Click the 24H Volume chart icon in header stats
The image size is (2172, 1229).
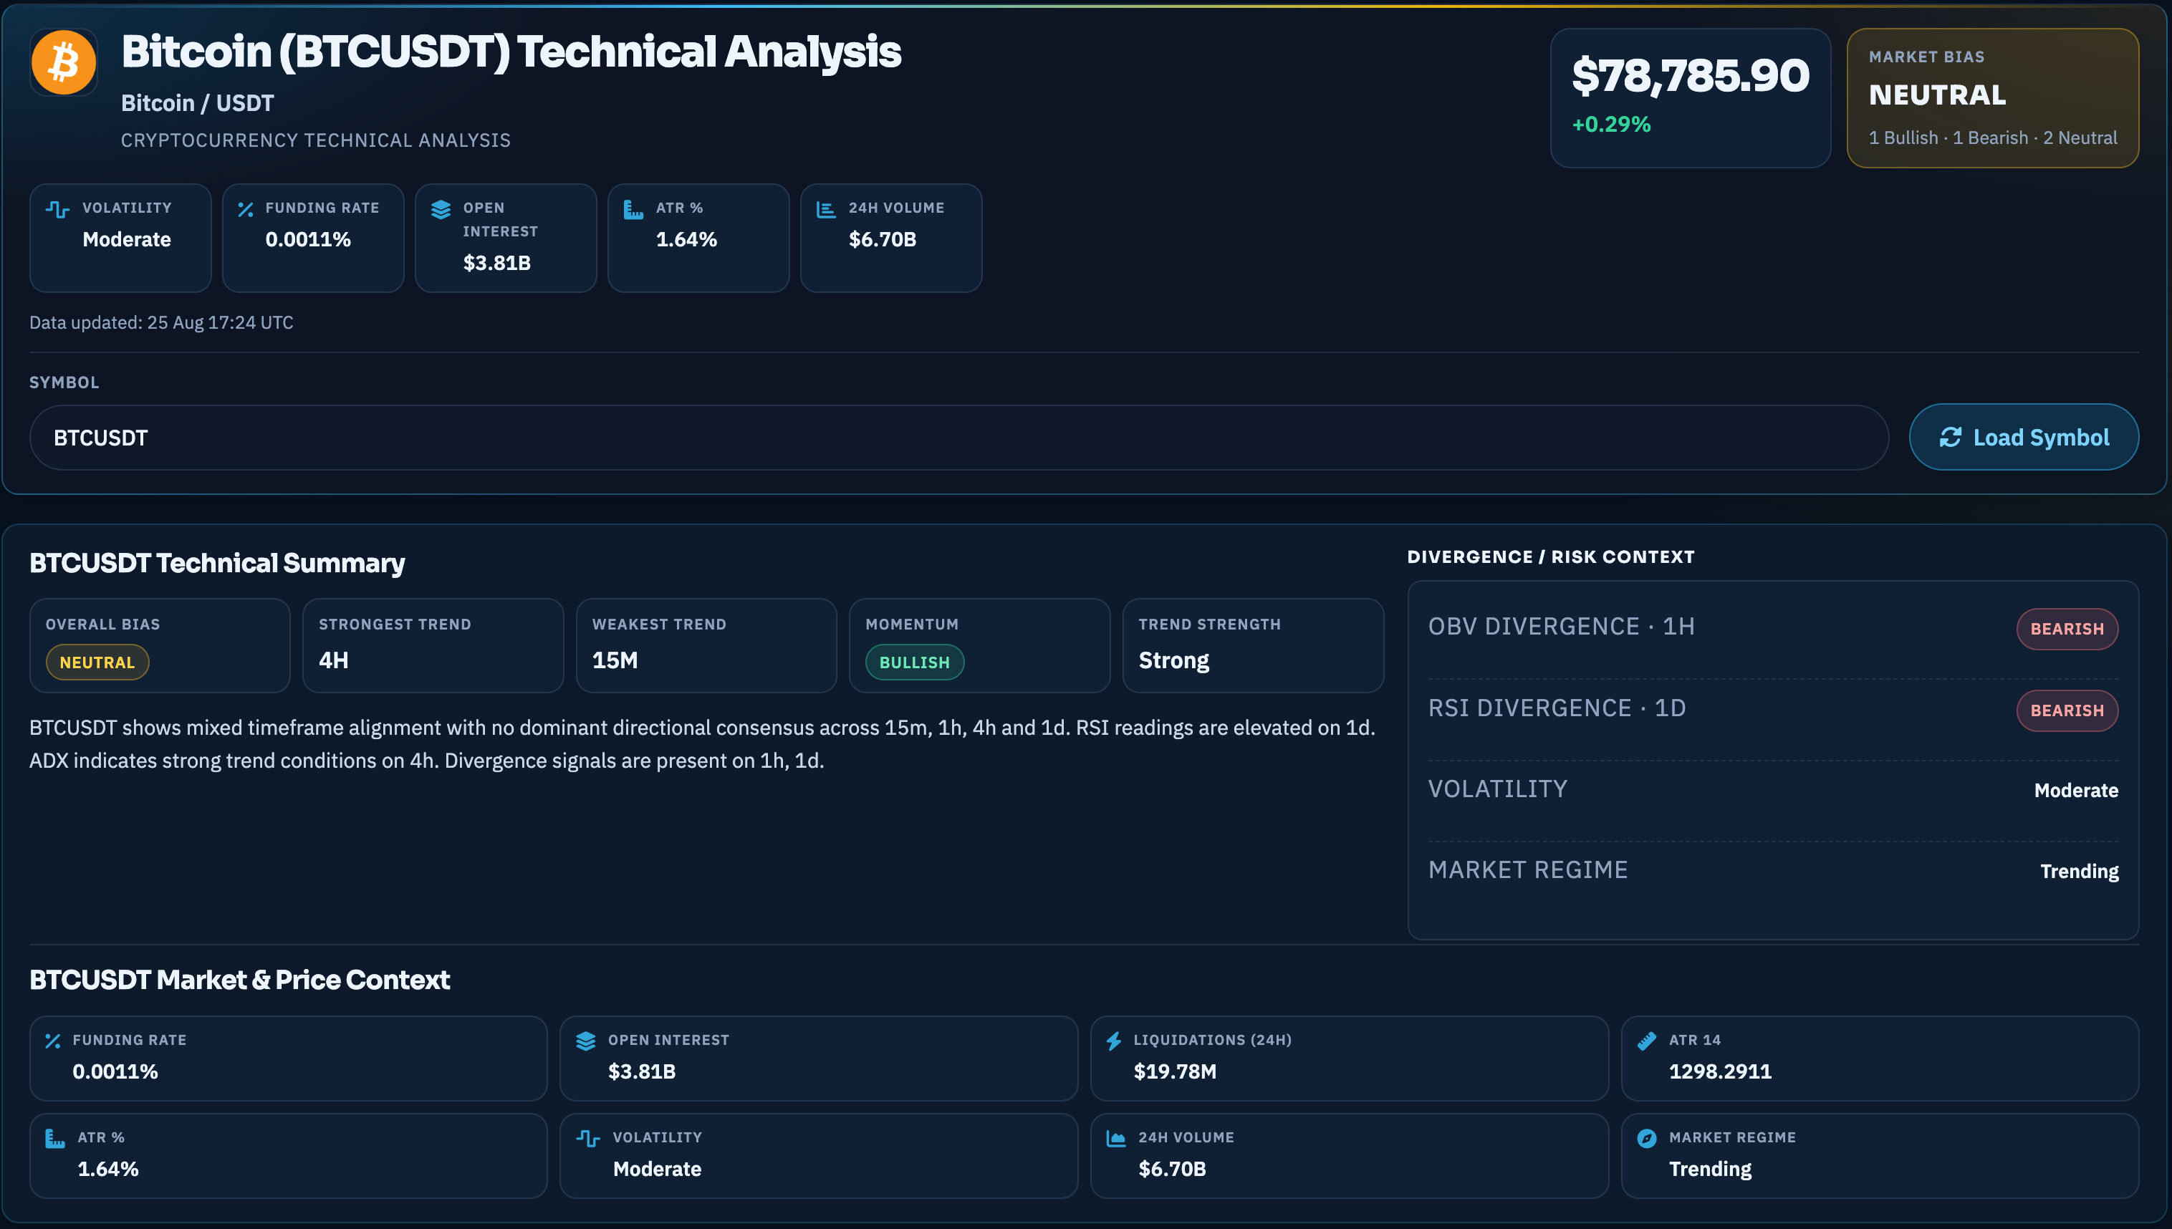click(x=825, y=209)
